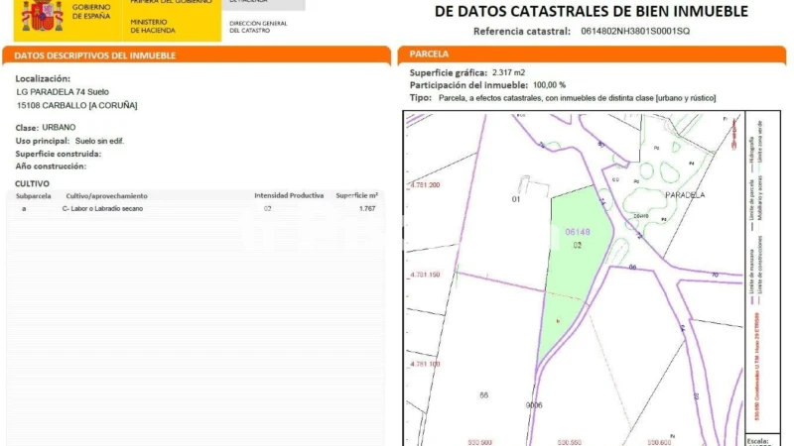Click the 'Cultivo/aprovechamiento' column header
This screenshot has width=794, height=446.
(106, 196)
